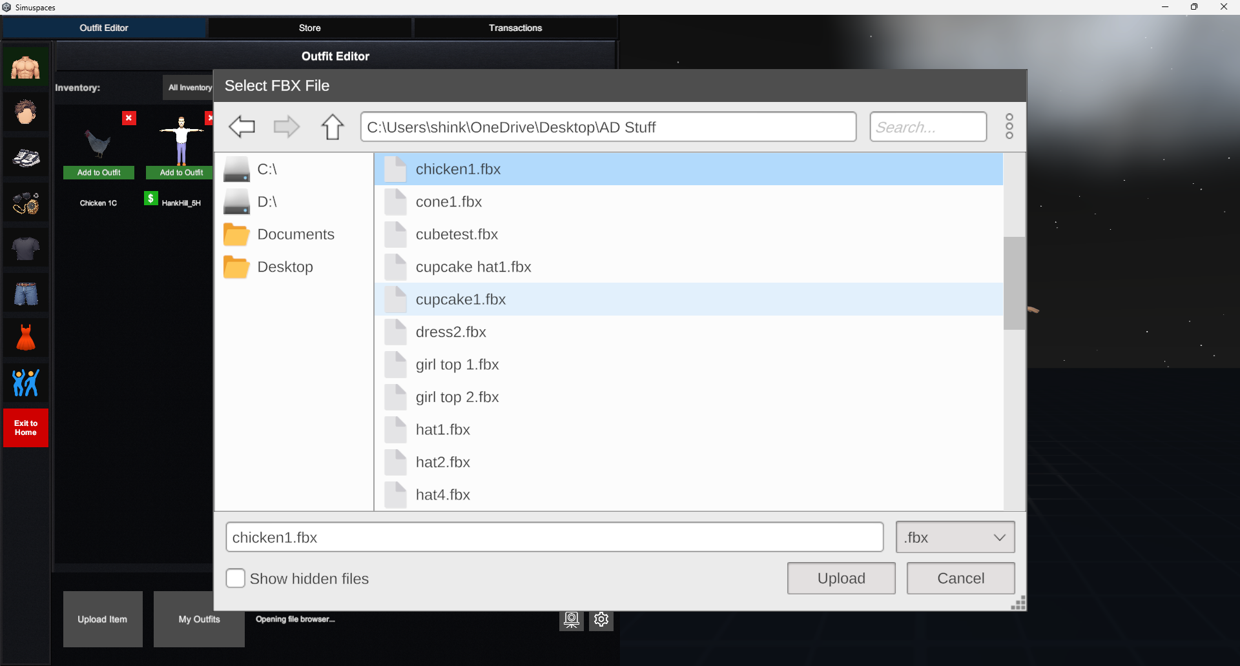The width and height of the screenshot is (1240, 666).
Task: Remove Chicken 1C item with red X
Action: (129, 118)
